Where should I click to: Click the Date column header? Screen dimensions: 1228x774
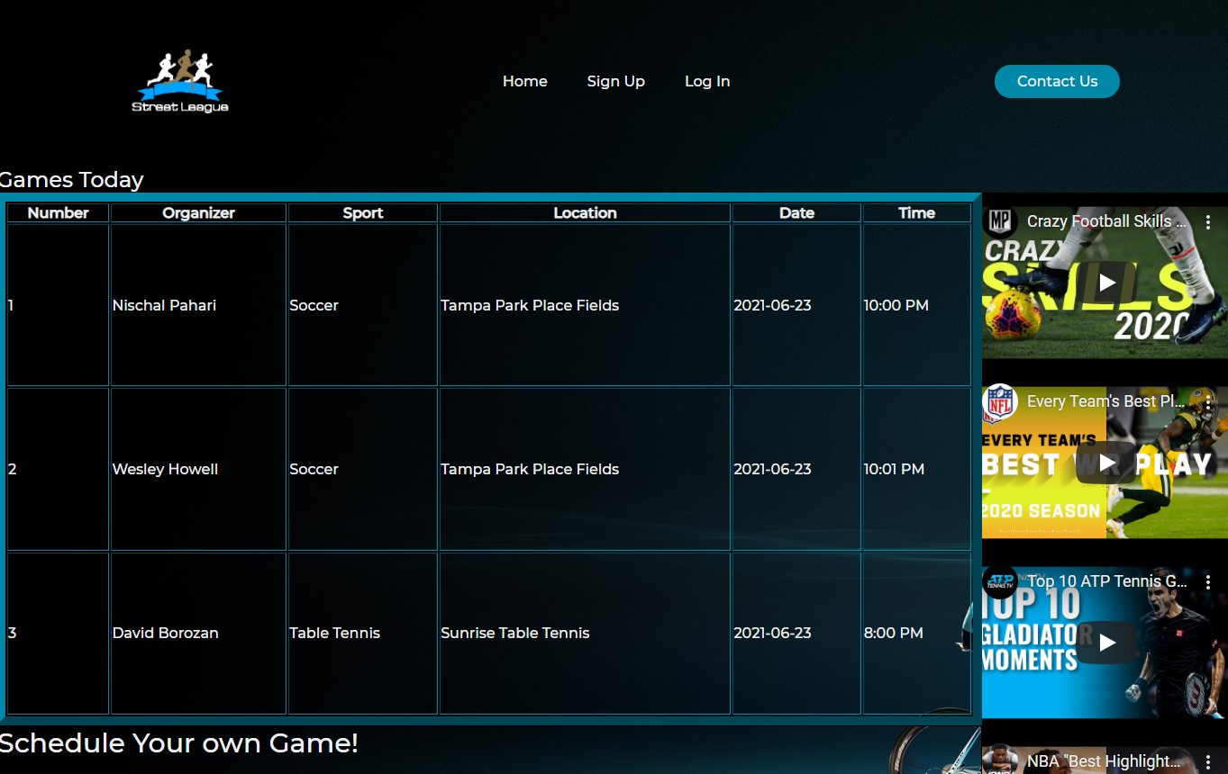click(x=796, y=212)
